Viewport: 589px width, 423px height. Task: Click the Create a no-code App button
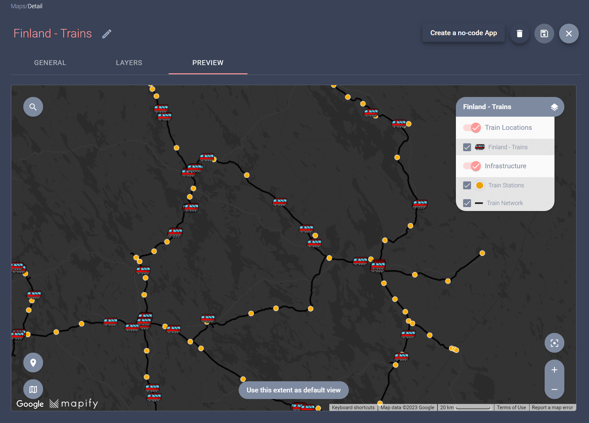463,33
